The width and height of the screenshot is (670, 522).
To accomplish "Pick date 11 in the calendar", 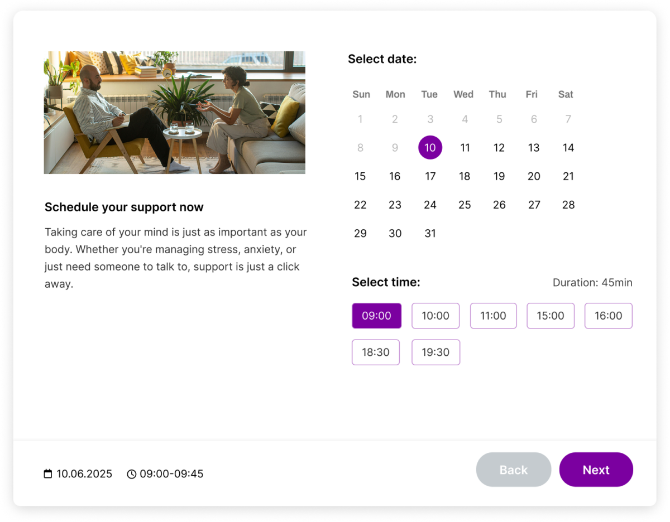I will (465, 148).
